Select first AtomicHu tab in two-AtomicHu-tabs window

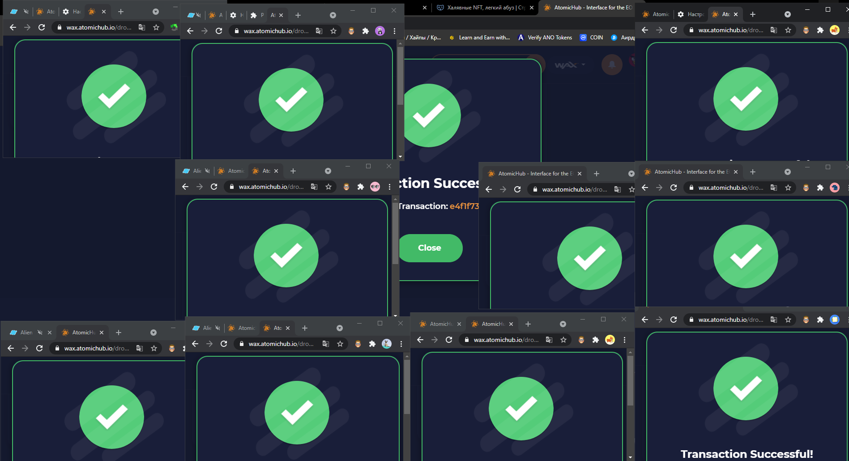coord(440,324)
